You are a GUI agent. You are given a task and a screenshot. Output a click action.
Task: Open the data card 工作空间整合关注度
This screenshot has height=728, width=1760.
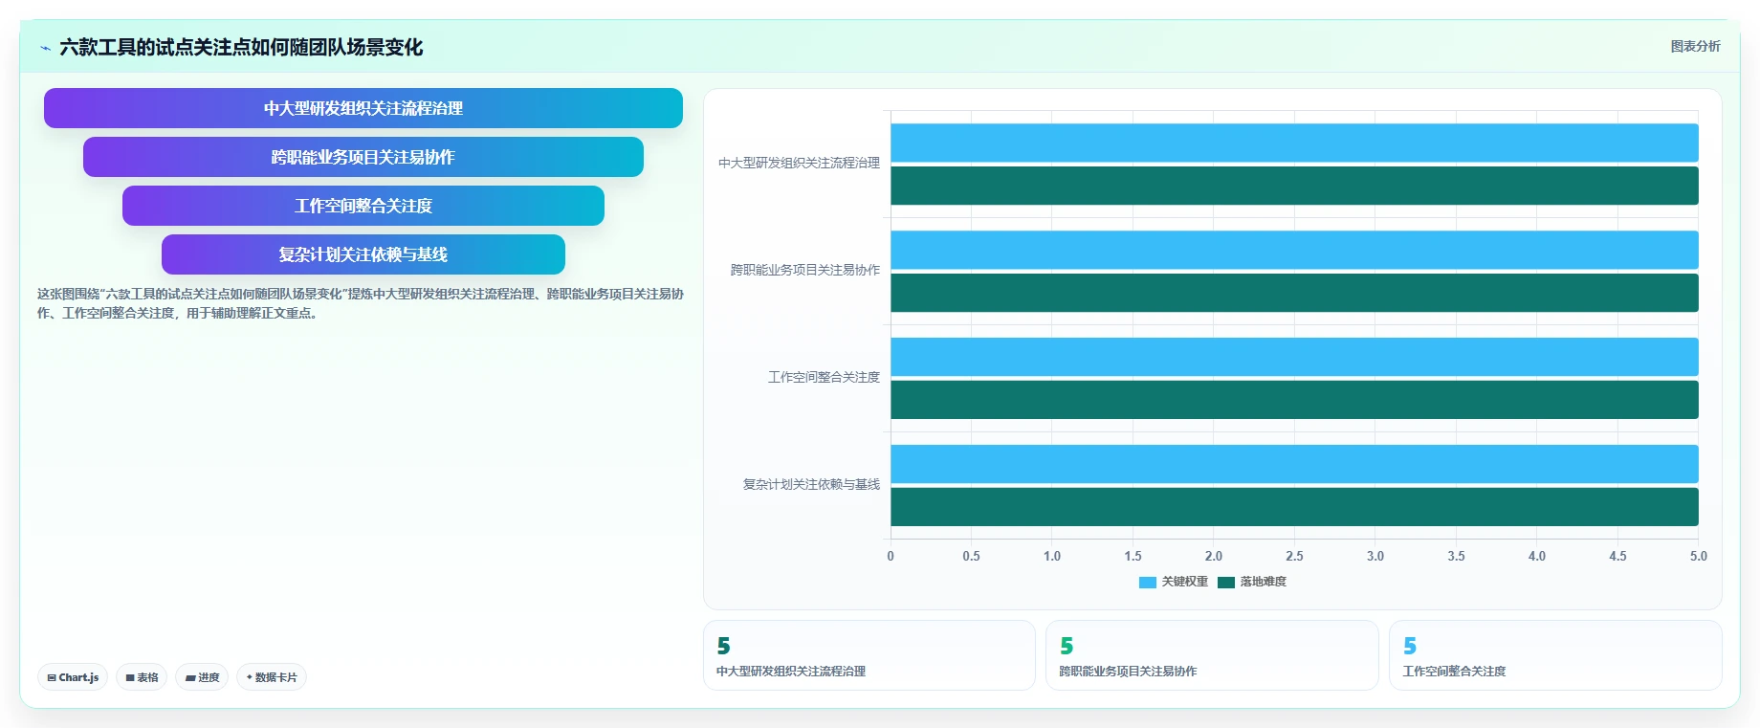(x=1555, y=655)
